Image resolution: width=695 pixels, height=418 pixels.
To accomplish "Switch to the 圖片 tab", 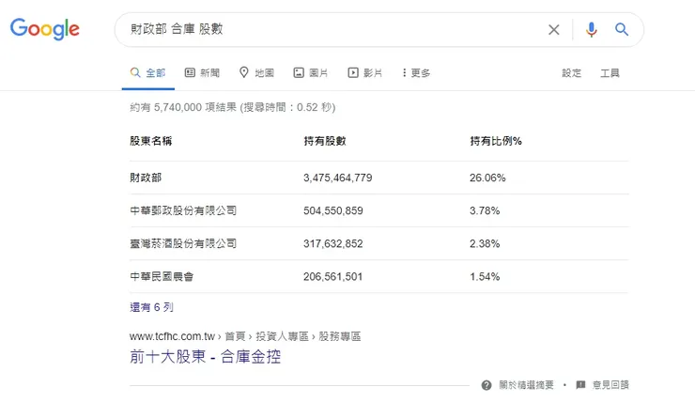I will click(311, 73).
